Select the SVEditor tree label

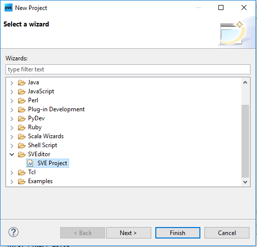39,154
